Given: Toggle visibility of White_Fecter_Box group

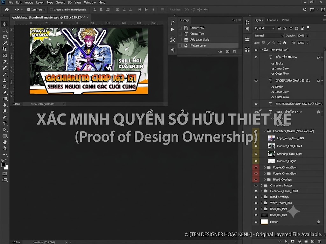Looking at the screenshot, I should [x=256, y=203].
